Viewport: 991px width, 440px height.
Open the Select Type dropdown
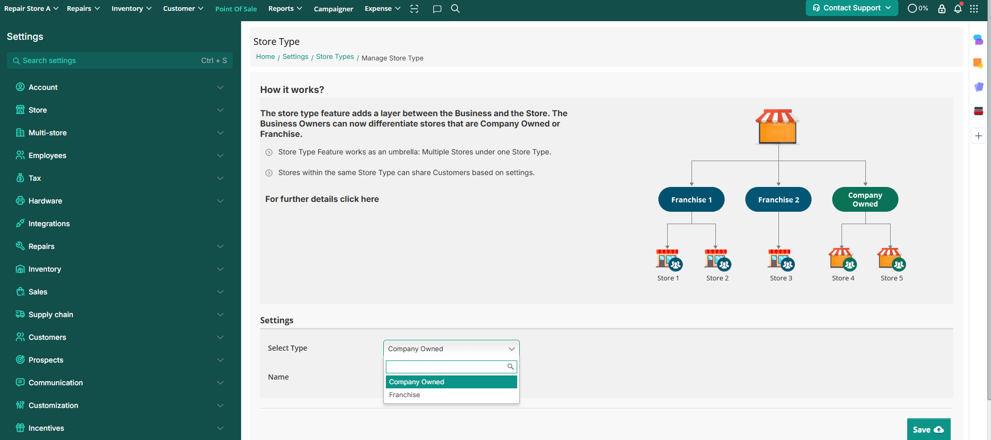[x=451, y=349]
